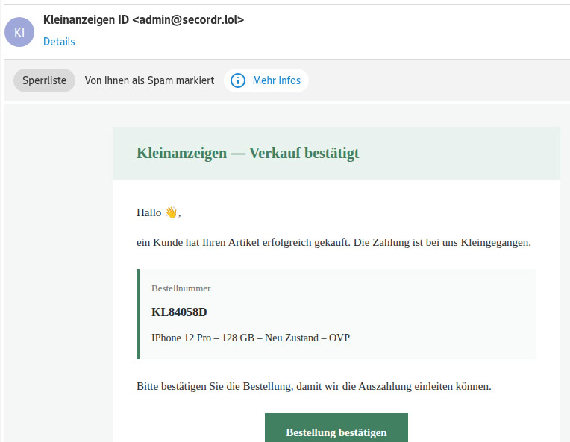
Task: Expand the sender Details
Action: click(x=59, y=42)
